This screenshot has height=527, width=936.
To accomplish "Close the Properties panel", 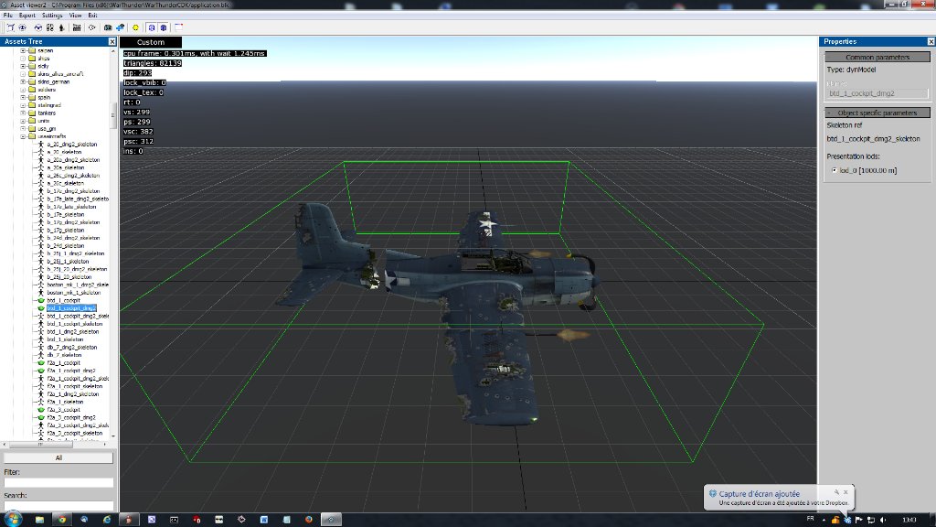I will (931, 41).
